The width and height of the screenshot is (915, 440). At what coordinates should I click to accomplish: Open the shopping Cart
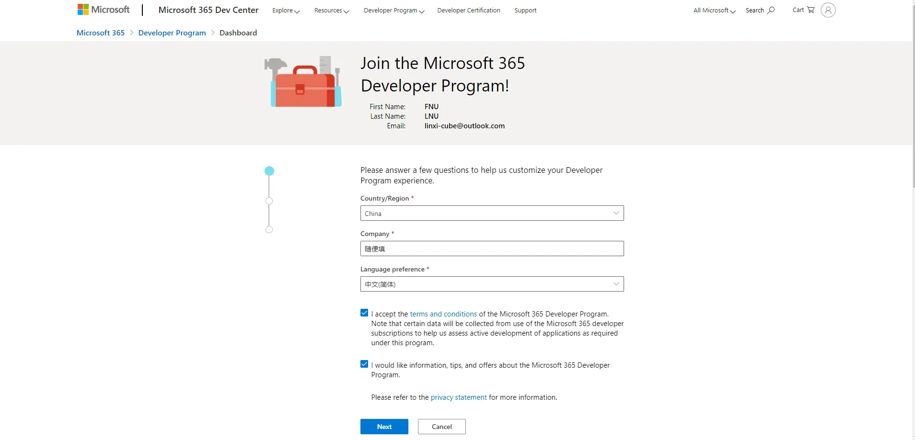[803, 10]
